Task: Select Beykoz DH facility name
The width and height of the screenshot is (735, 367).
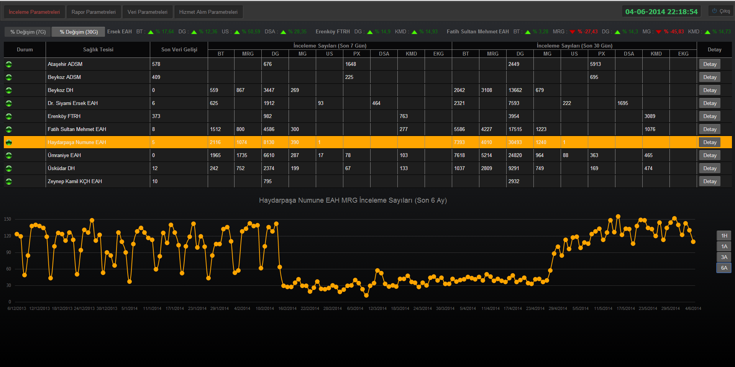Action: (61, 90)
